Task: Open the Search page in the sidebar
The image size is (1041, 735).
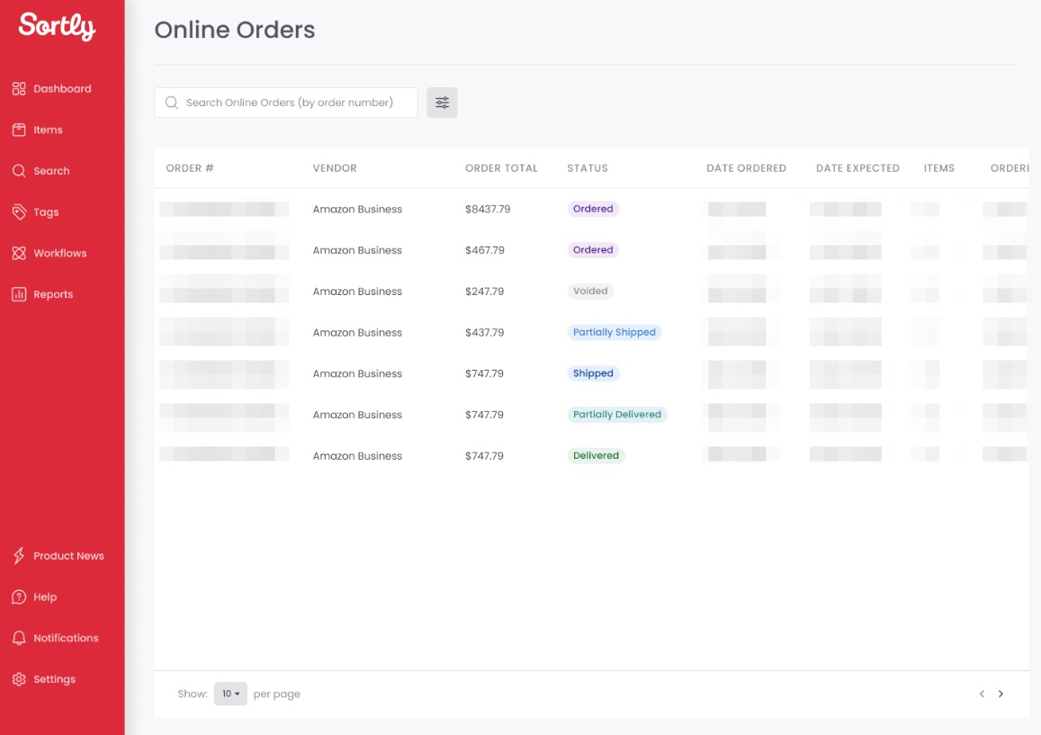Action: coord(51,171)
